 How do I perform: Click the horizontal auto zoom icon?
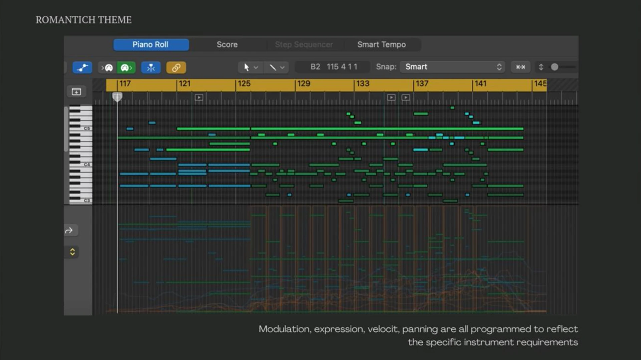pyautogui.click(x=520, y=67)
